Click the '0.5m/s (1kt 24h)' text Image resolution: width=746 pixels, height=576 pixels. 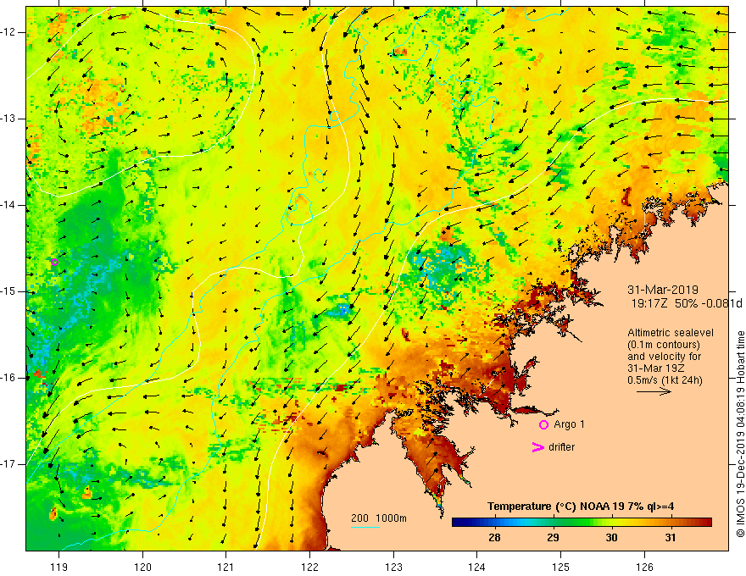tap(665, 380)
